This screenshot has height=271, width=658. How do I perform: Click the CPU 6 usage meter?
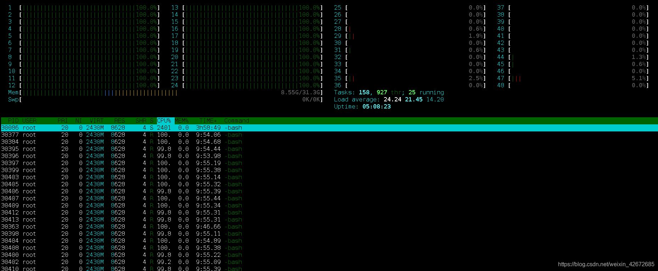coord(84,43)
